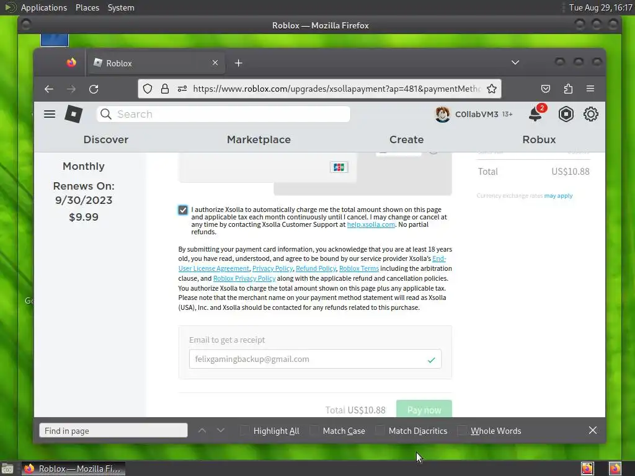Open the Robux balance hexagon icon
635x476 pixels.
[x=566, y=114]
